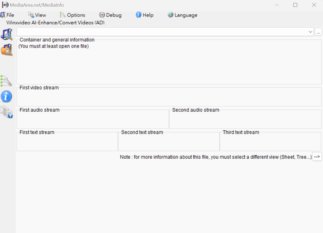The width and height of the screenshot is (323, 233).
Task: Maximize the MediaInfo window
Action: [295, 5]
